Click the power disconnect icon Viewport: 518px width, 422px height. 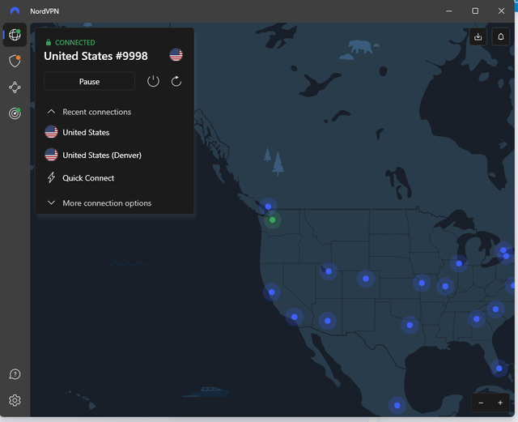153,81
